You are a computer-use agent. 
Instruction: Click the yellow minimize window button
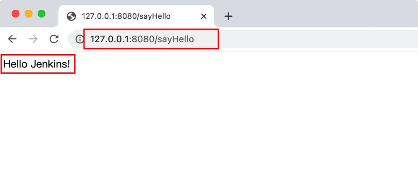pyautogui.click(x=29, y=14)
